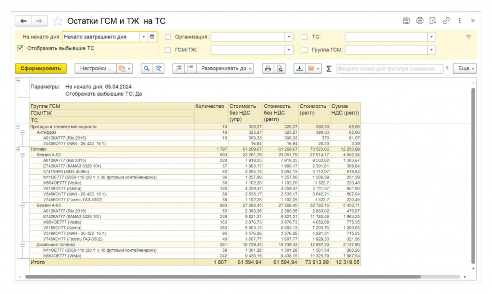Click the Find next icon in toolbar
The width and height of the screenshot is (492, 294).
point(159,68)
